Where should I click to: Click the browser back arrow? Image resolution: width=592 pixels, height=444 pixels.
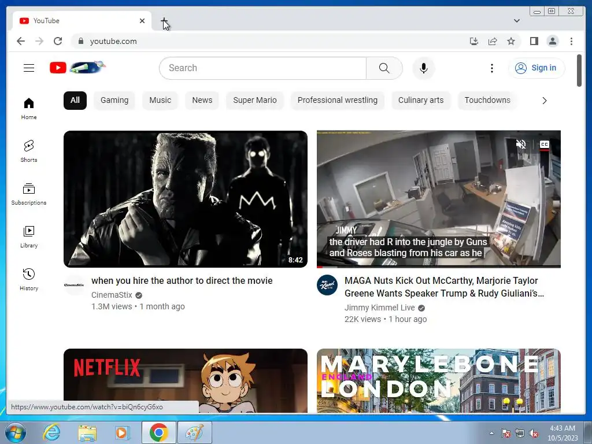point(21,41)
